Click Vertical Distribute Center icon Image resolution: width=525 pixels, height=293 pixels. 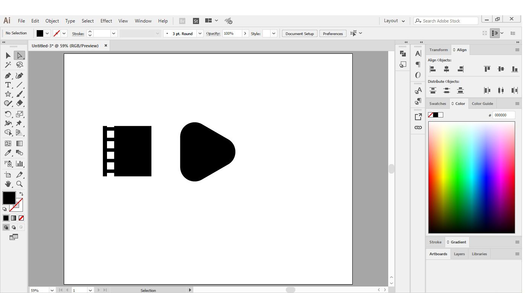(x=447, y=90)
